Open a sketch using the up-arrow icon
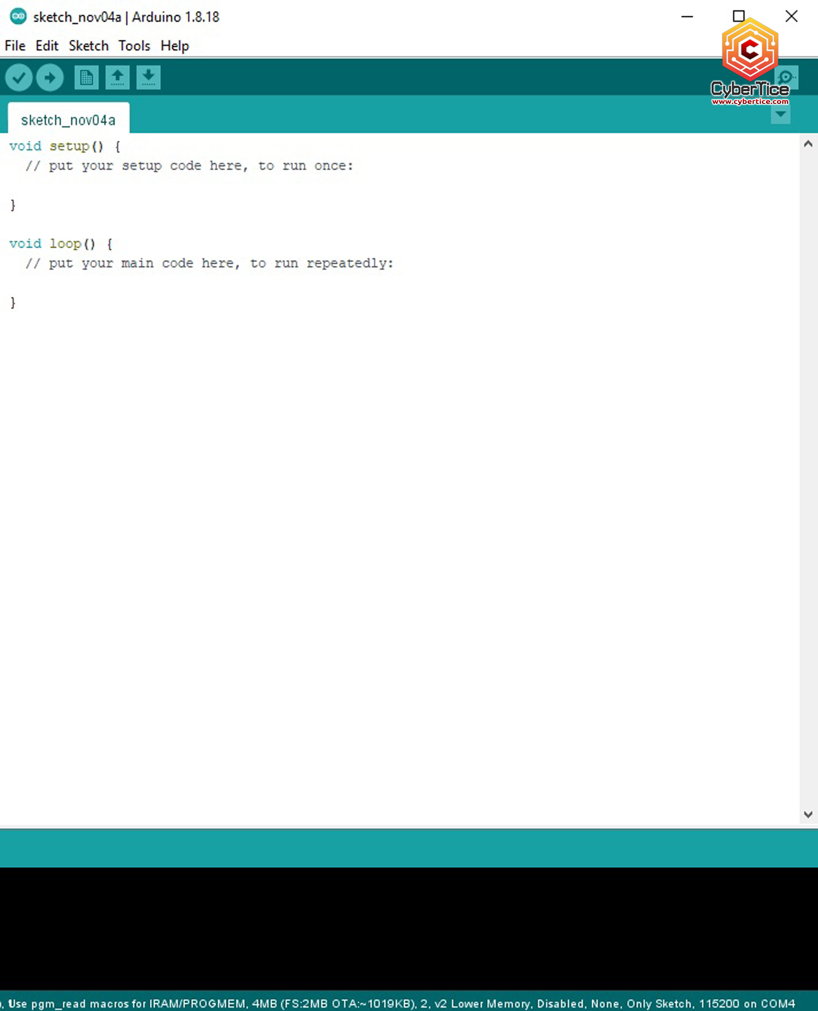 point(117,77)
